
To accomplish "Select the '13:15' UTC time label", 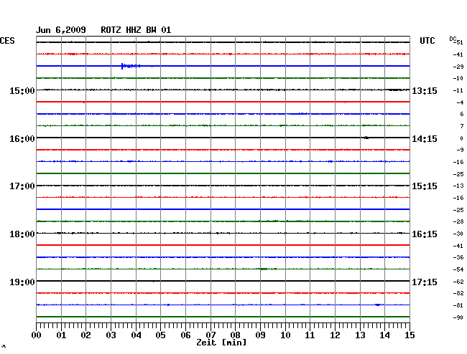I will click(x=425, y=91).
